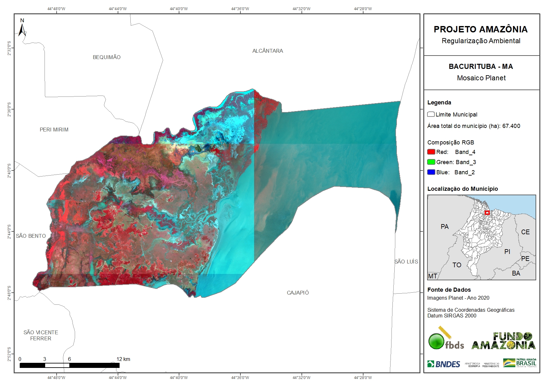
Task: Click the Red Band_4 color swatch
Action: [x=431, y=152]
